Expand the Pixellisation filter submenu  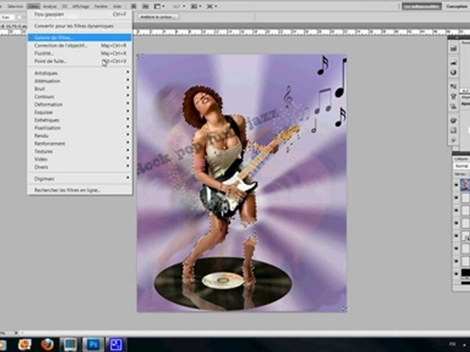tap(79, 128)
